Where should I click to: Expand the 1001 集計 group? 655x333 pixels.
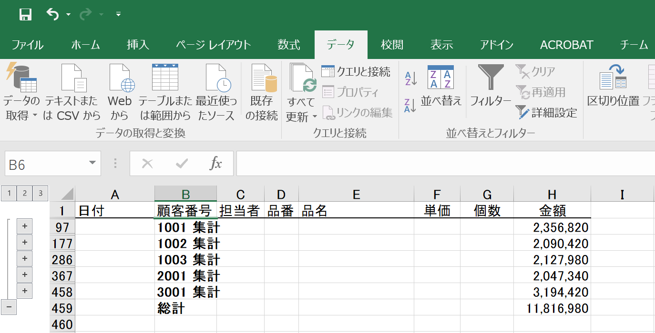[24, 226]
